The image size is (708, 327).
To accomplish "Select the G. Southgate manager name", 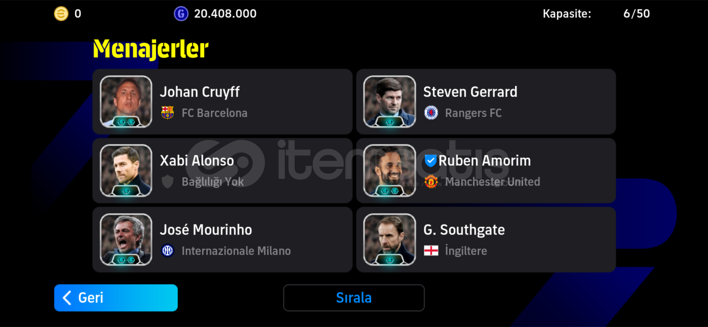I will [464, 230].
